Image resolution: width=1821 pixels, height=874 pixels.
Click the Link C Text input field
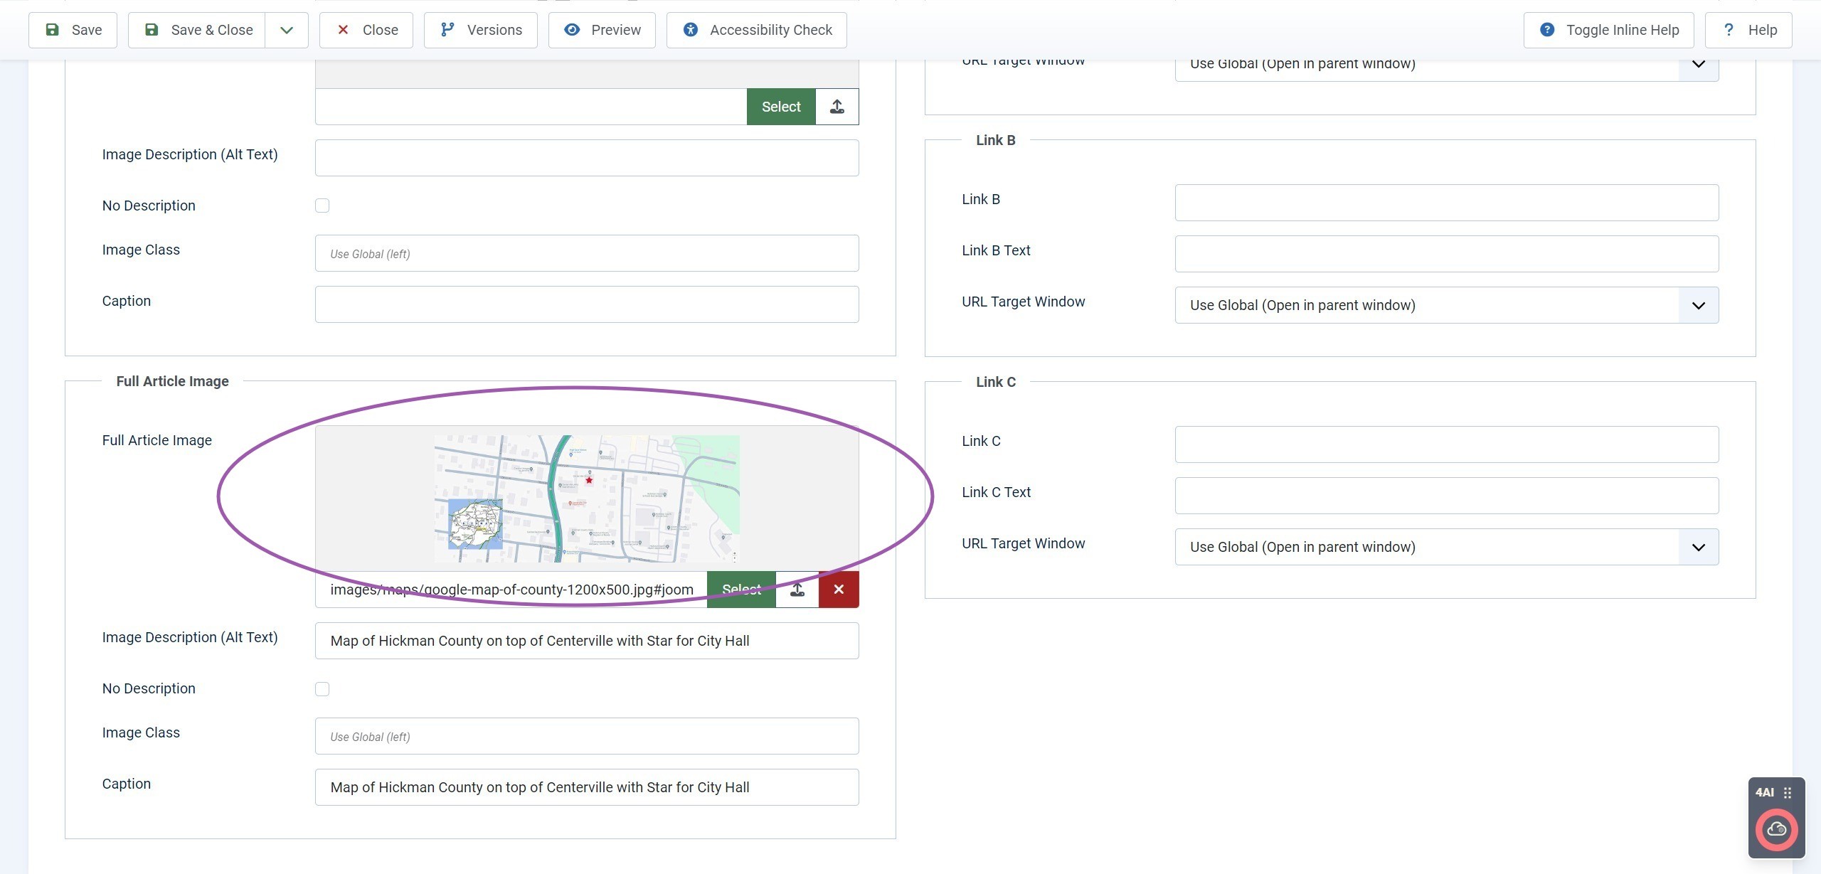(1446, 496)
